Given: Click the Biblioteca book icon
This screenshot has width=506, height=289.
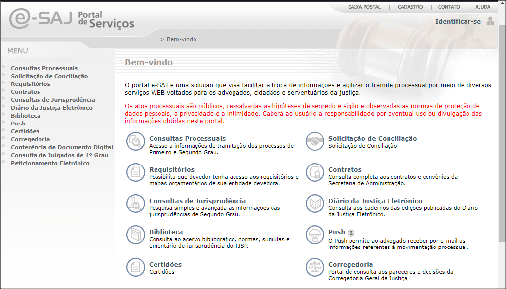Looking at the screenshot, I should [x=136, y=235].
